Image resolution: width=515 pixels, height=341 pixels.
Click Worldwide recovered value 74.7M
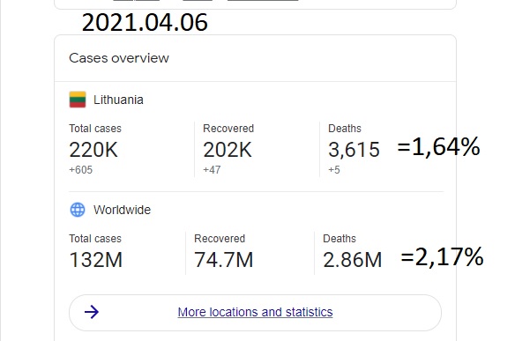[224, 260]
